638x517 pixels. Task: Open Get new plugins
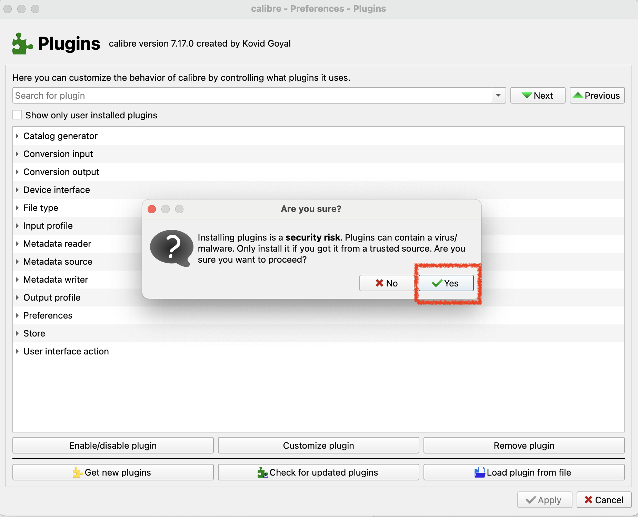click(x=113, y=472)
